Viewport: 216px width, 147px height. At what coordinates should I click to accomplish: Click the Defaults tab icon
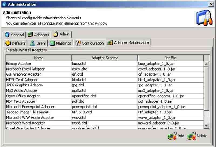click(8, 43)
